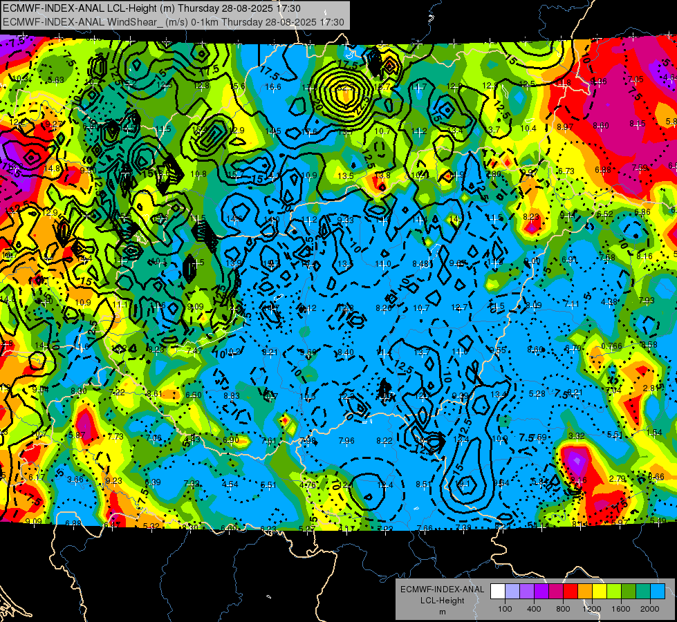Click legend scale value 400
This screenshot has width=677, height=622.
534,609
